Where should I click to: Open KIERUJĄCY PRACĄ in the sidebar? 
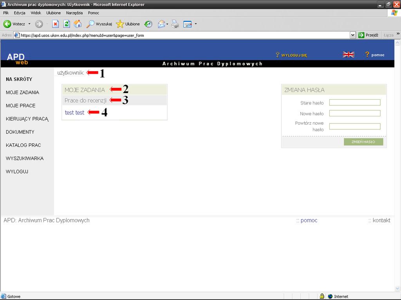tap(27, 119)
